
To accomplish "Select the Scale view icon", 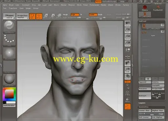I will click(128, 70).
